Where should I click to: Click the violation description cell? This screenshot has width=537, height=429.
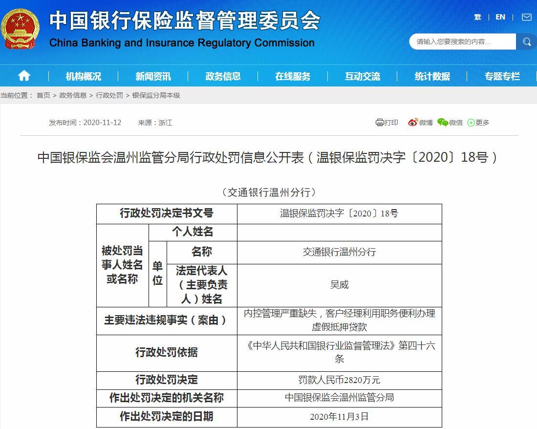click(340, 321)
